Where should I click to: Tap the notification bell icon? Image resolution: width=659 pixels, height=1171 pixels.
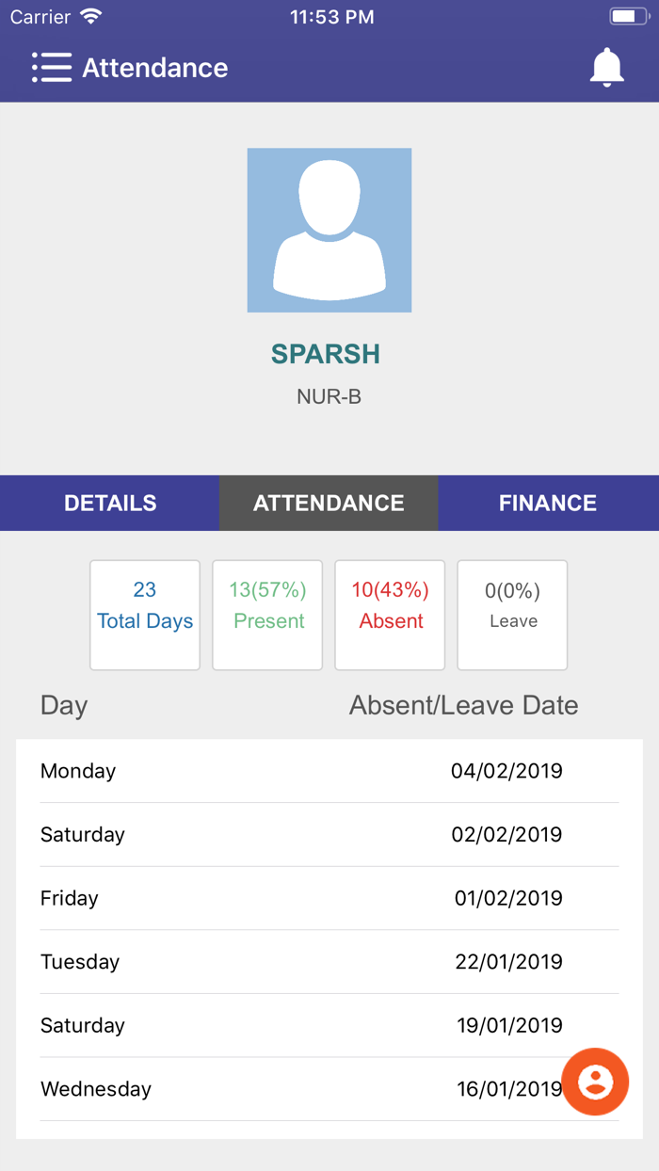[606, 68]
